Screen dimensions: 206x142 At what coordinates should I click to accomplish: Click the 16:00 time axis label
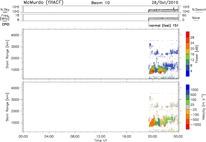tap(126, 137)
